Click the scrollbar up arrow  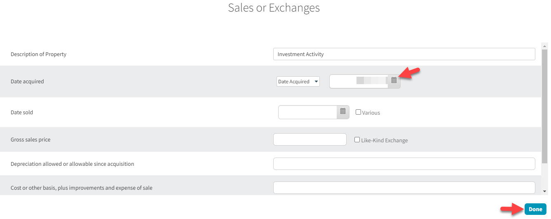tap(544, 45)
